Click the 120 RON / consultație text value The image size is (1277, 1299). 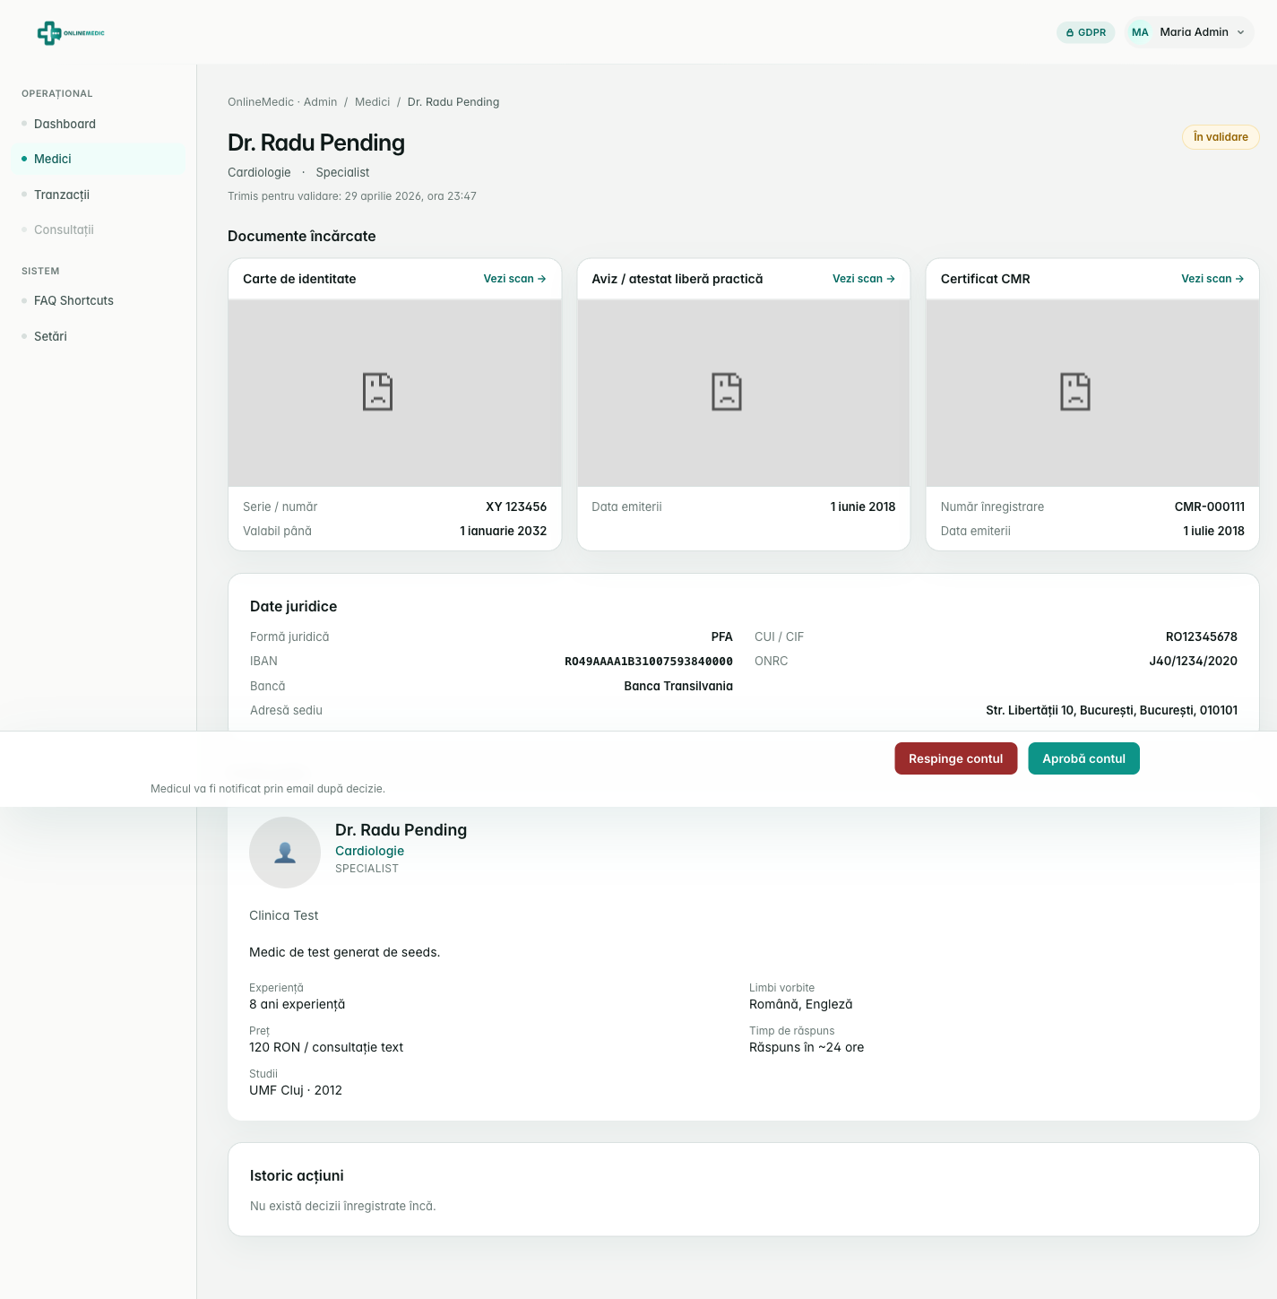(x=326, y=1047)
